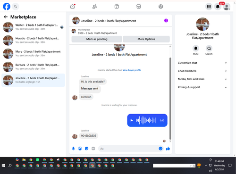236x174 pixels.
Task: Open Joseline chat header title
Action: tap(109, 21)
